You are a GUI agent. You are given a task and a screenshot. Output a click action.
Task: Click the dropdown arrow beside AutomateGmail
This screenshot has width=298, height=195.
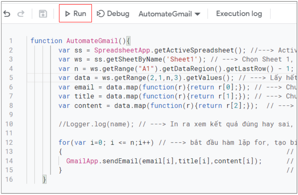198,14
